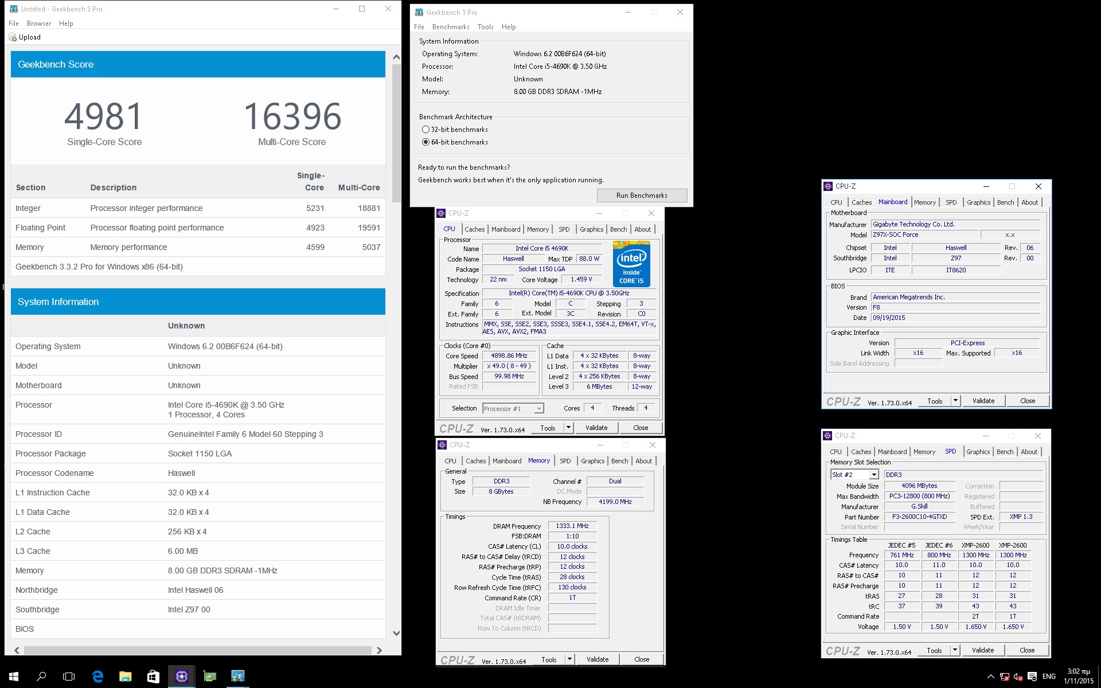Expand Tools arrow in CPU-Z SPD window
The image size is (1101, 688).
pos(955,650)
